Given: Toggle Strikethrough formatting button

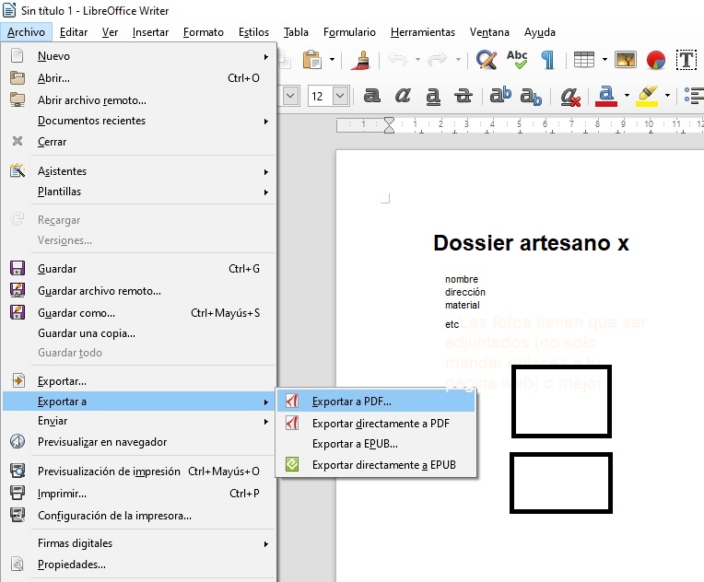Looking at the screenshot, I should [463, 96].
